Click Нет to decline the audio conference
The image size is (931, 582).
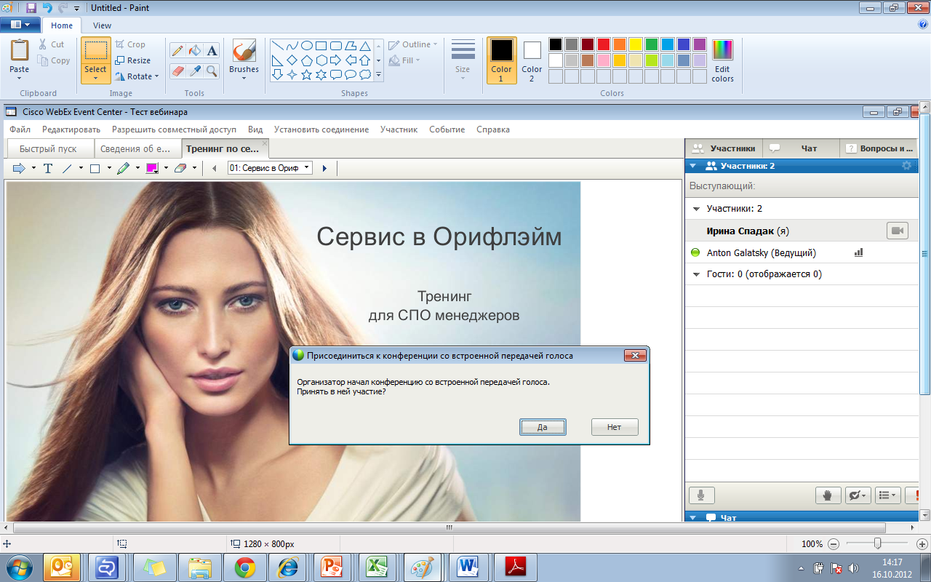[615, 427]
